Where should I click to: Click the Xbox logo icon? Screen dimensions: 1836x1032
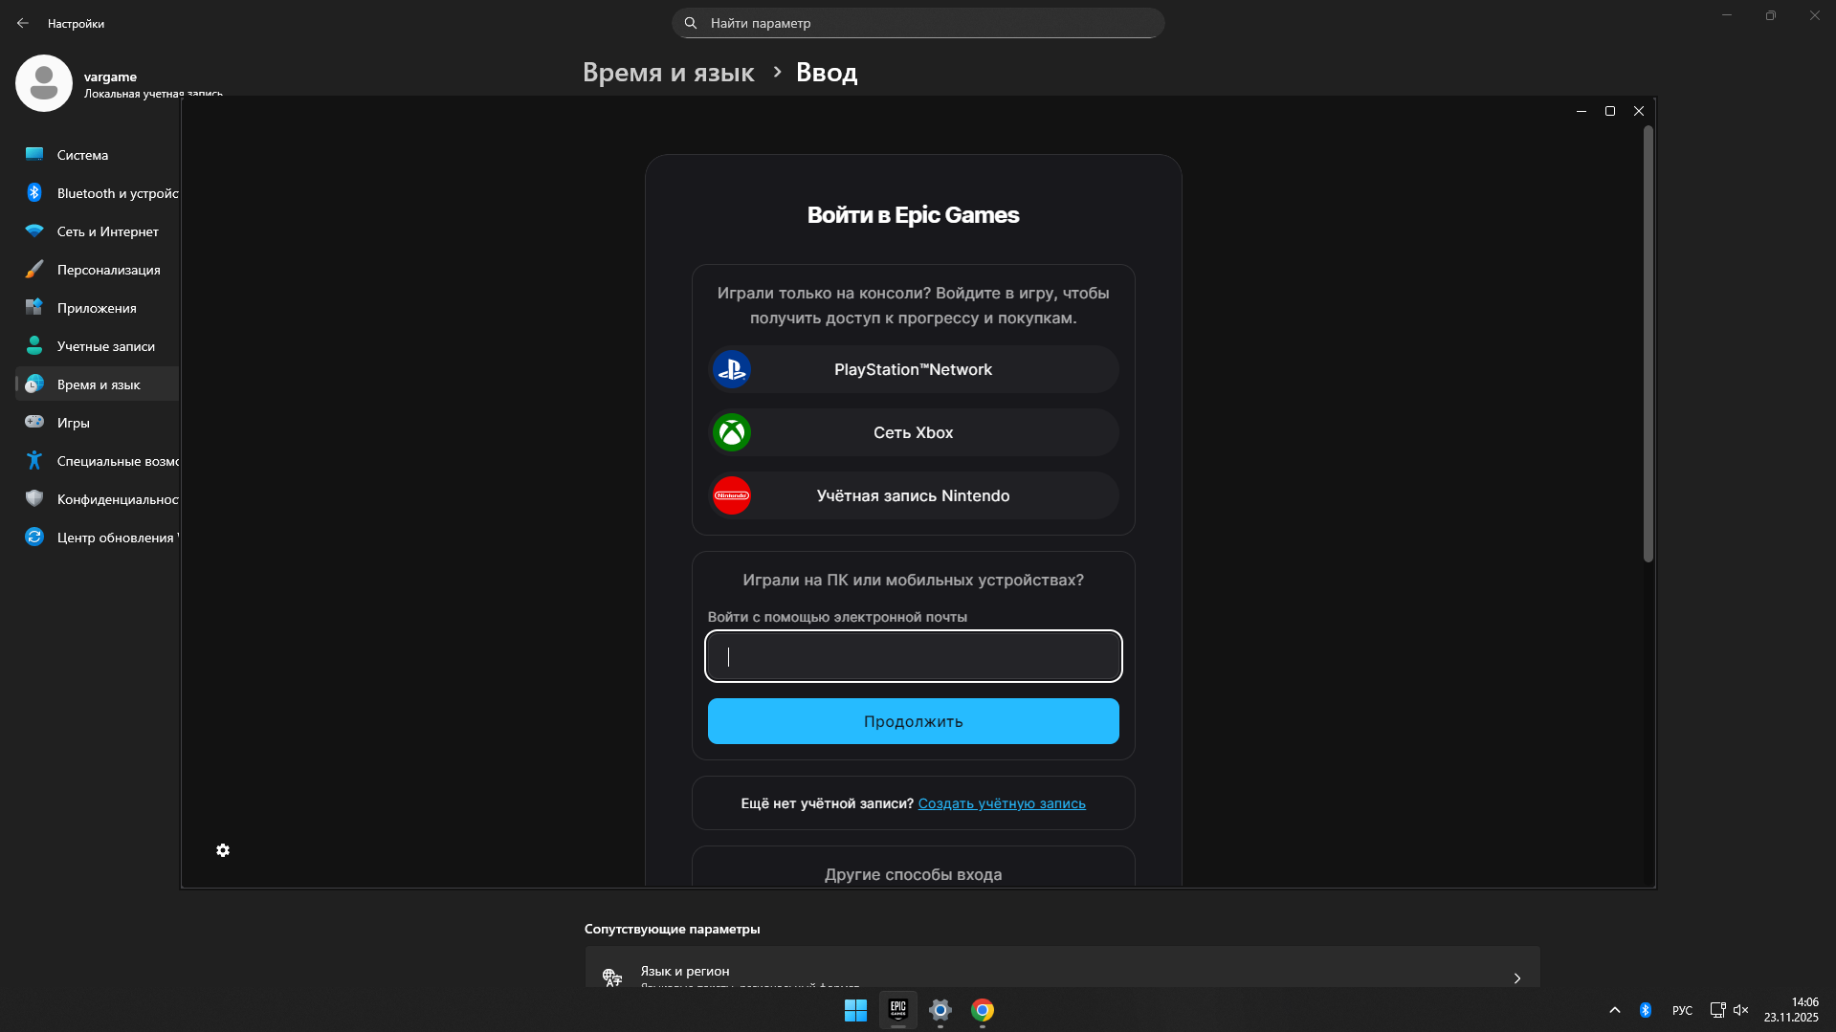(x=732, y=432)
